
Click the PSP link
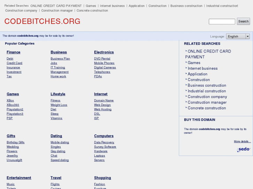click(9, 118)
